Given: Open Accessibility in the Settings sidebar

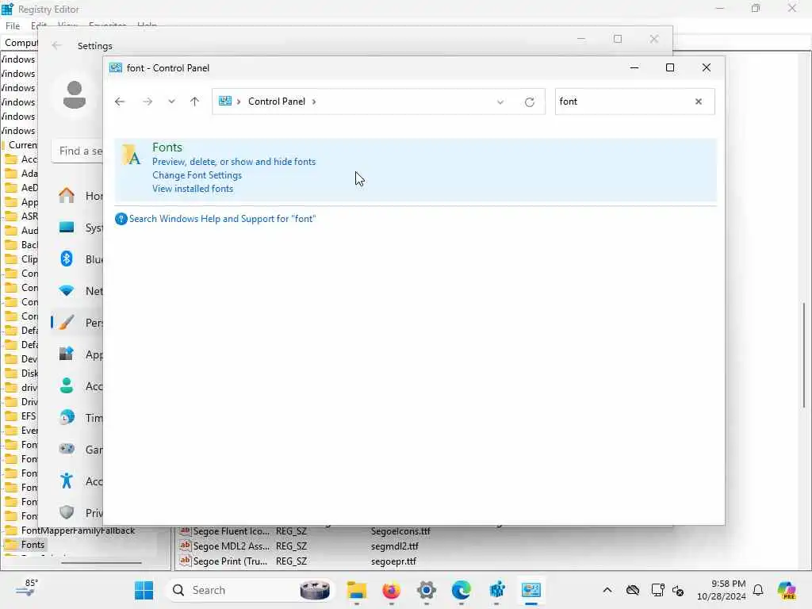Looking at the screenshot, I should tap(78, 481).
